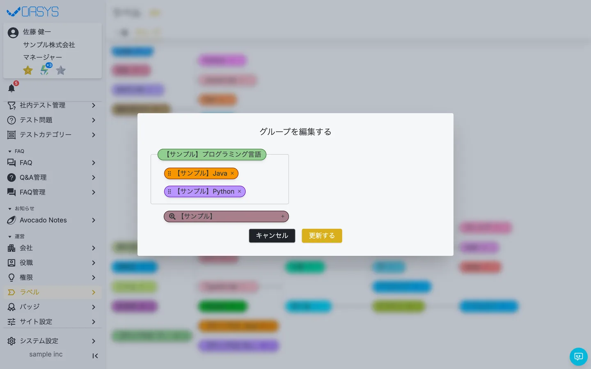591x369 pixels.
Task: Click the バッジ icon in sidebar
Action: click(x=11, y=307)
